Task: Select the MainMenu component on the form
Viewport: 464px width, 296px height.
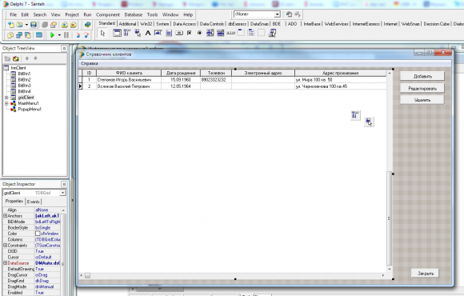Action: (x=355, y=115)
